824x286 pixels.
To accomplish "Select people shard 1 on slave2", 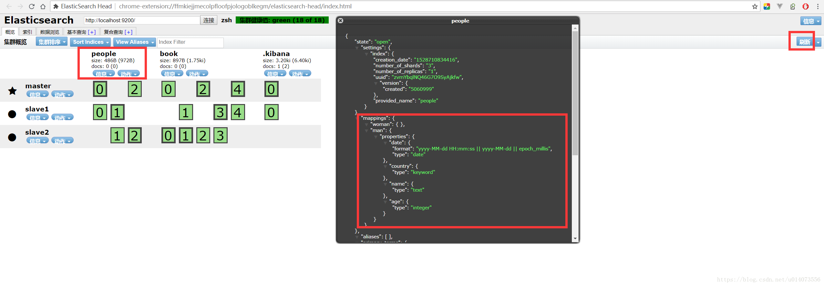I will click(x=118, y=136).
